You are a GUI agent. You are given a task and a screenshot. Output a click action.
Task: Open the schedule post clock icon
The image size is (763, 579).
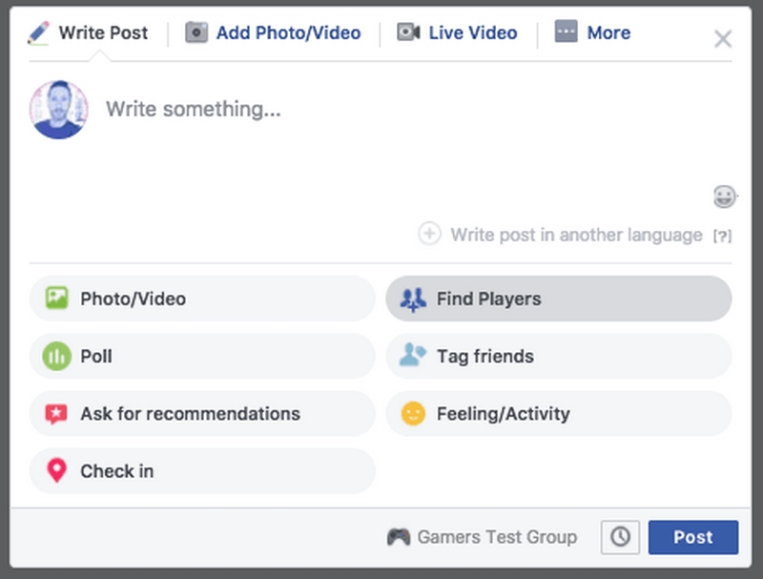pos(620,537)
